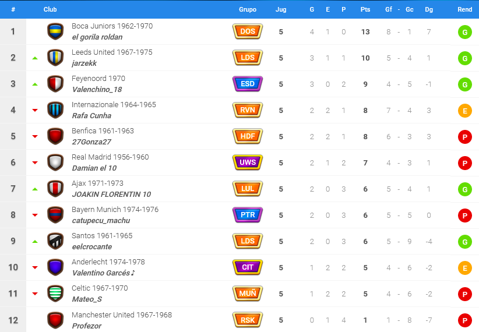
Task: Open Feyenoord 1970 club page
Action: click(98, 79)
